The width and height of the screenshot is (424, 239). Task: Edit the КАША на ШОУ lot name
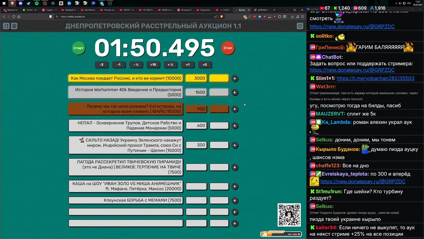[126, 186]
